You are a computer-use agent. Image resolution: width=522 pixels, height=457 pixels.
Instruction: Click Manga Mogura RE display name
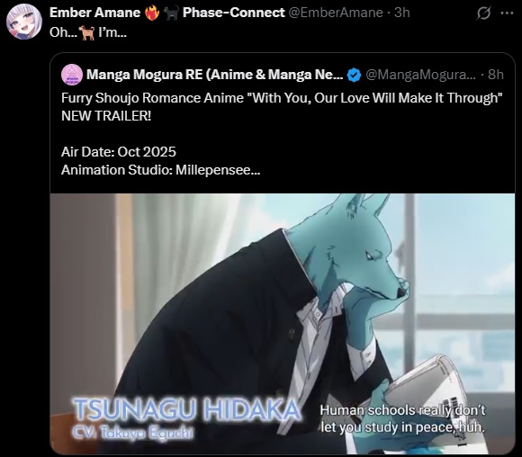click(x=215, y=75)
